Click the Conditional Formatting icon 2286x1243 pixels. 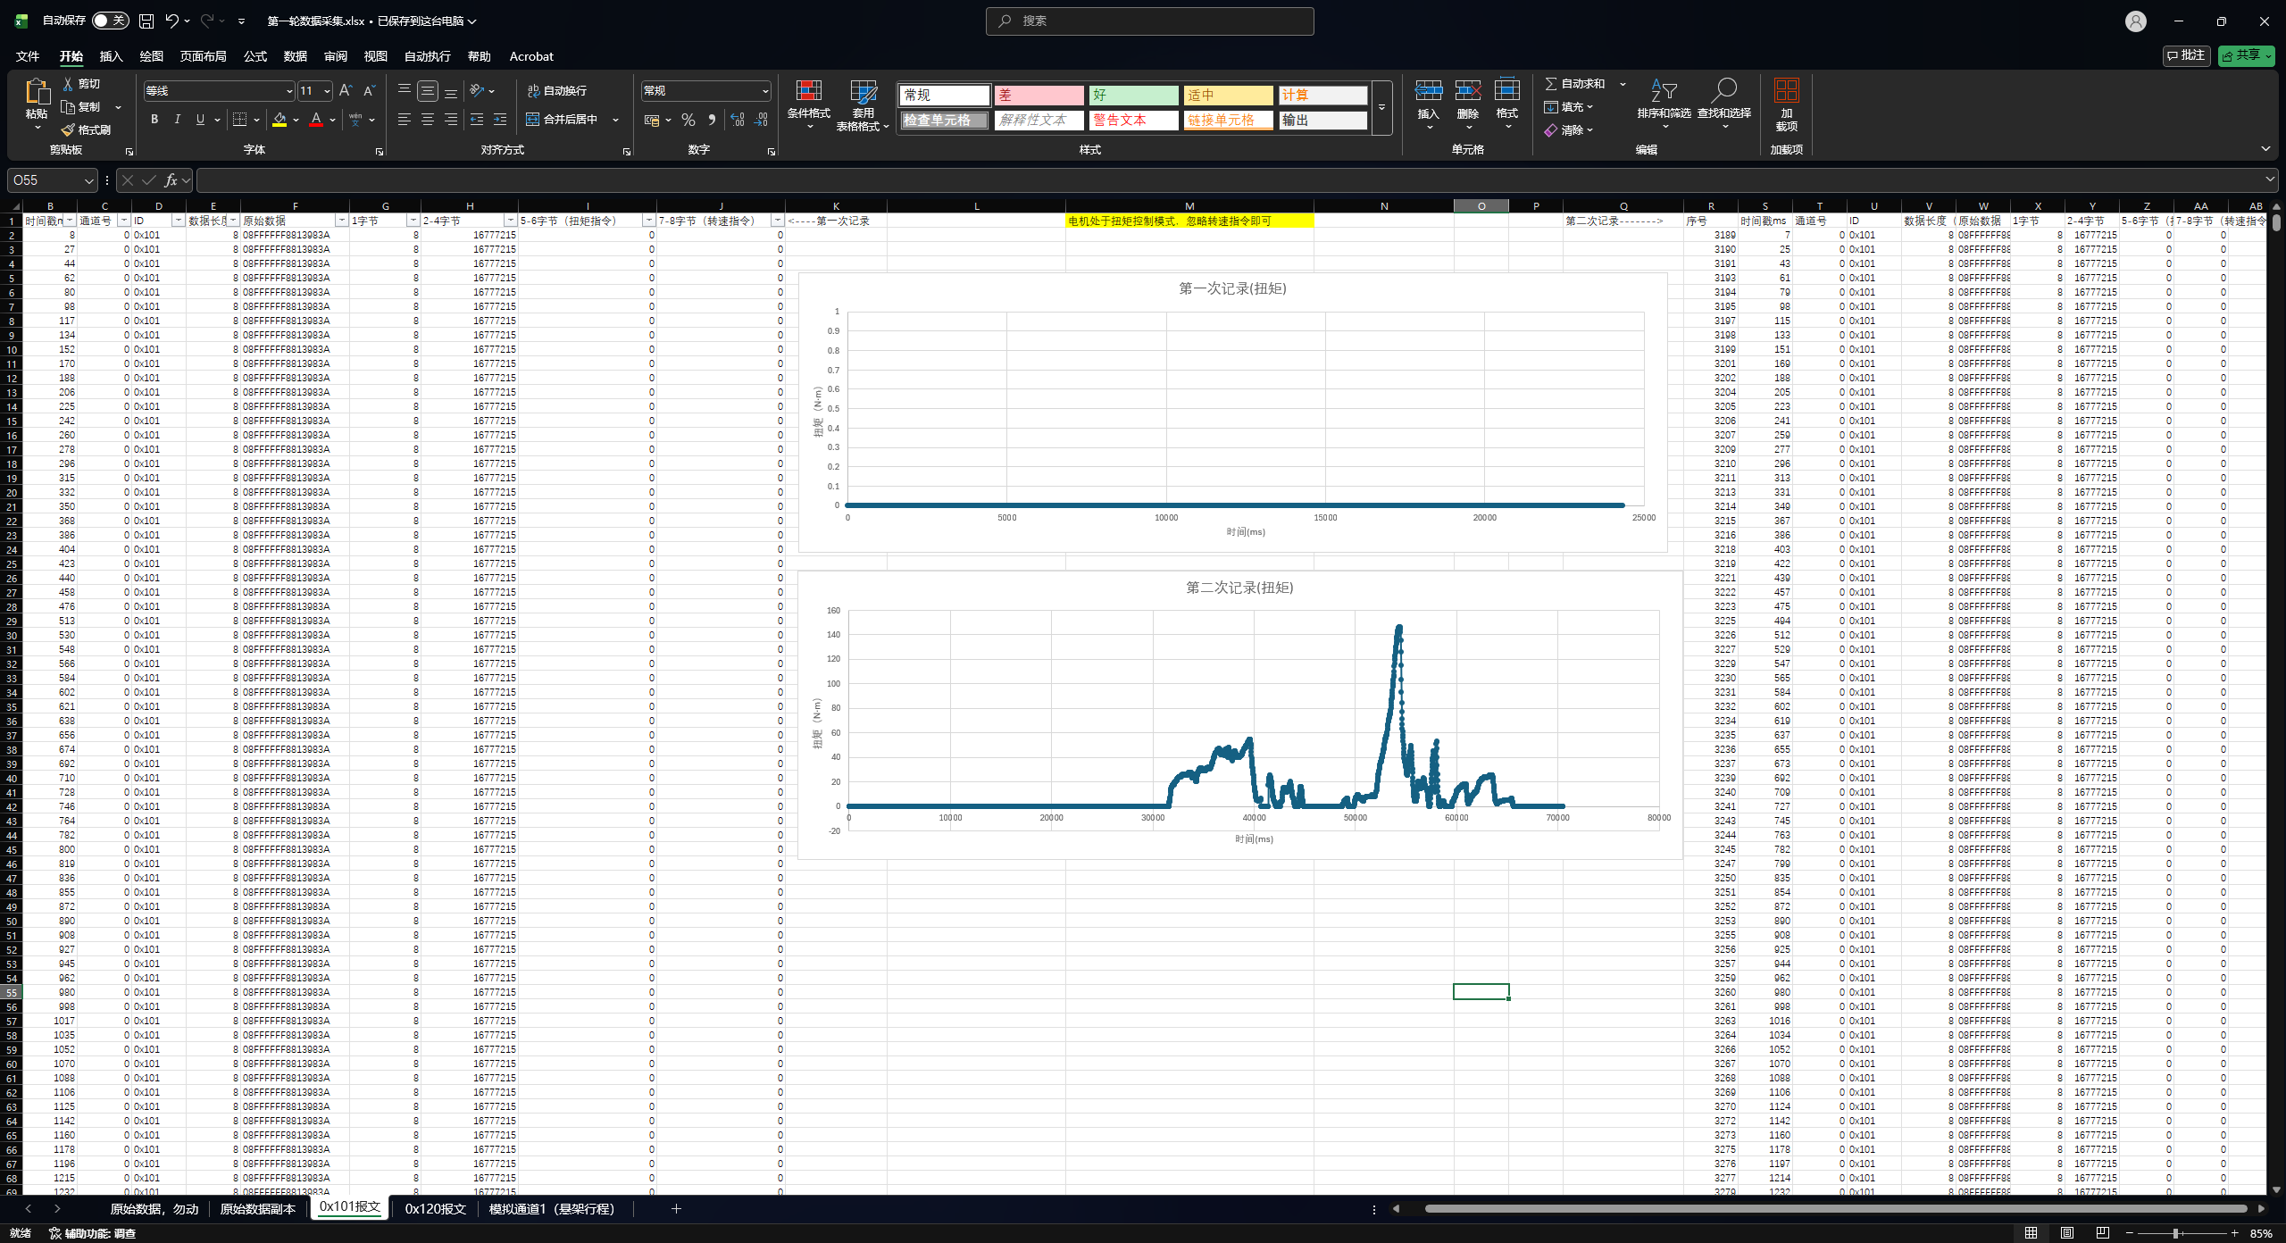808,92
